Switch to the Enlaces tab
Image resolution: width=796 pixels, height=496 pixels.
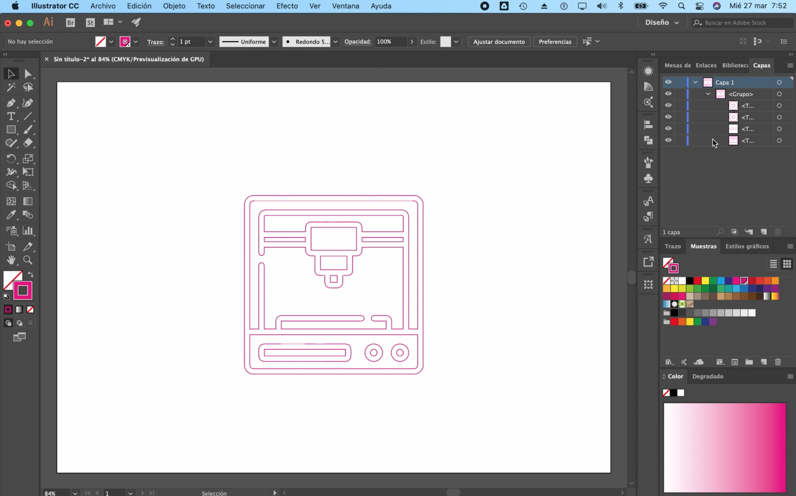(706, 65)
